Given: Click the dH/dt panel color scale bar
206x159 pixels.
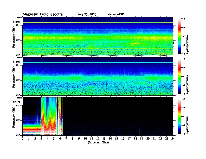Looking at the screenshot, I should 179,36.
